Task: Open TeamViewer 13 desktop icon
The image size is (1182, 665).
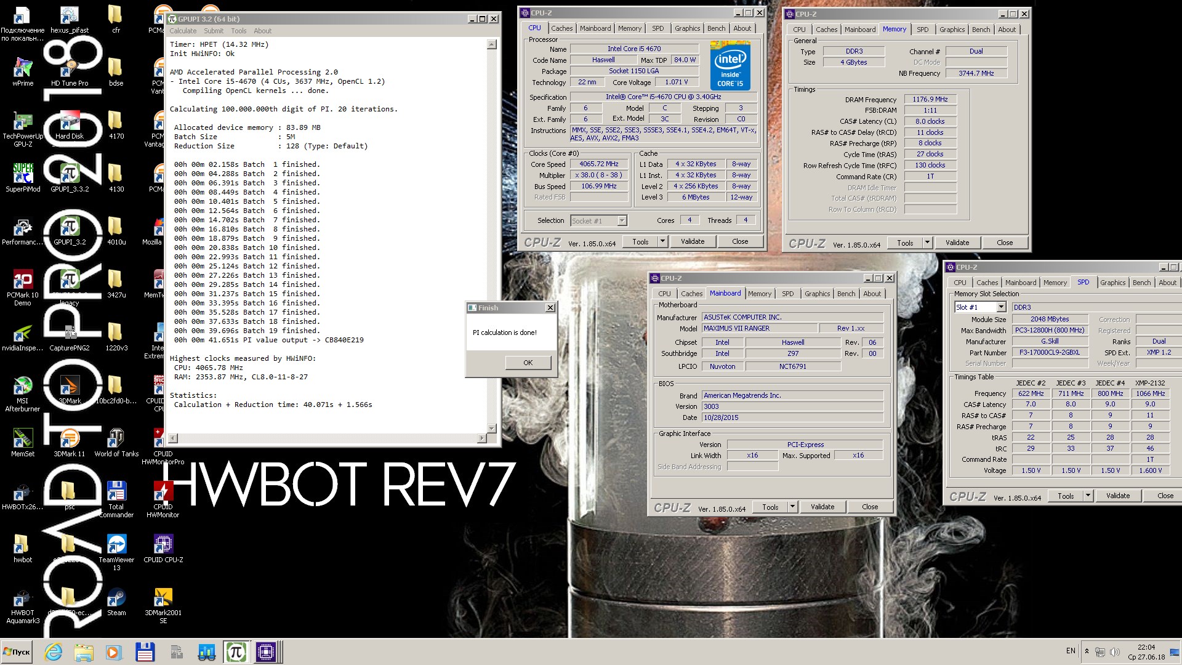Action: [x=116, y=552]
